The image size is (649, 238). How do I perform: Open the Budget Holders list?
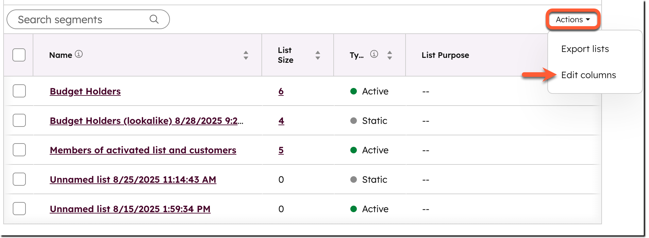(85, 91)
